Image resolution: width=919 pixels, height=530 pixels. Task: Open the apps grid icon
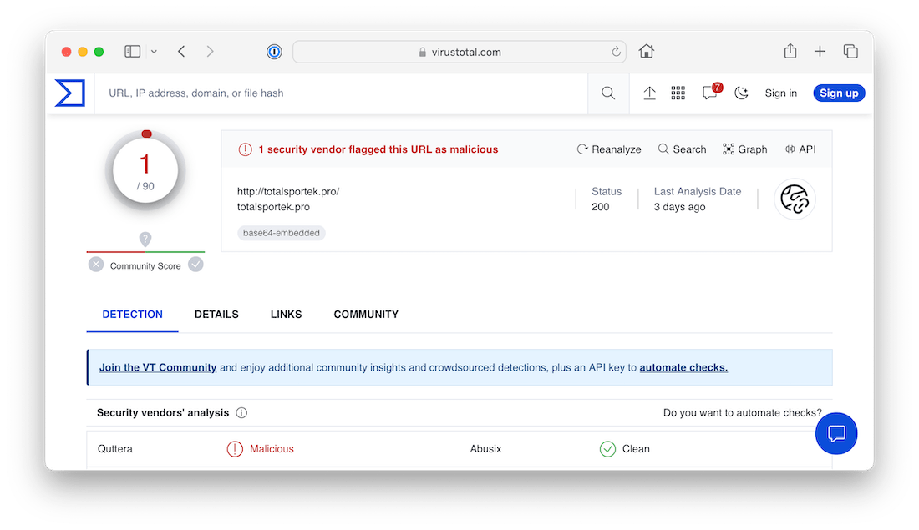tap(678, 93)
